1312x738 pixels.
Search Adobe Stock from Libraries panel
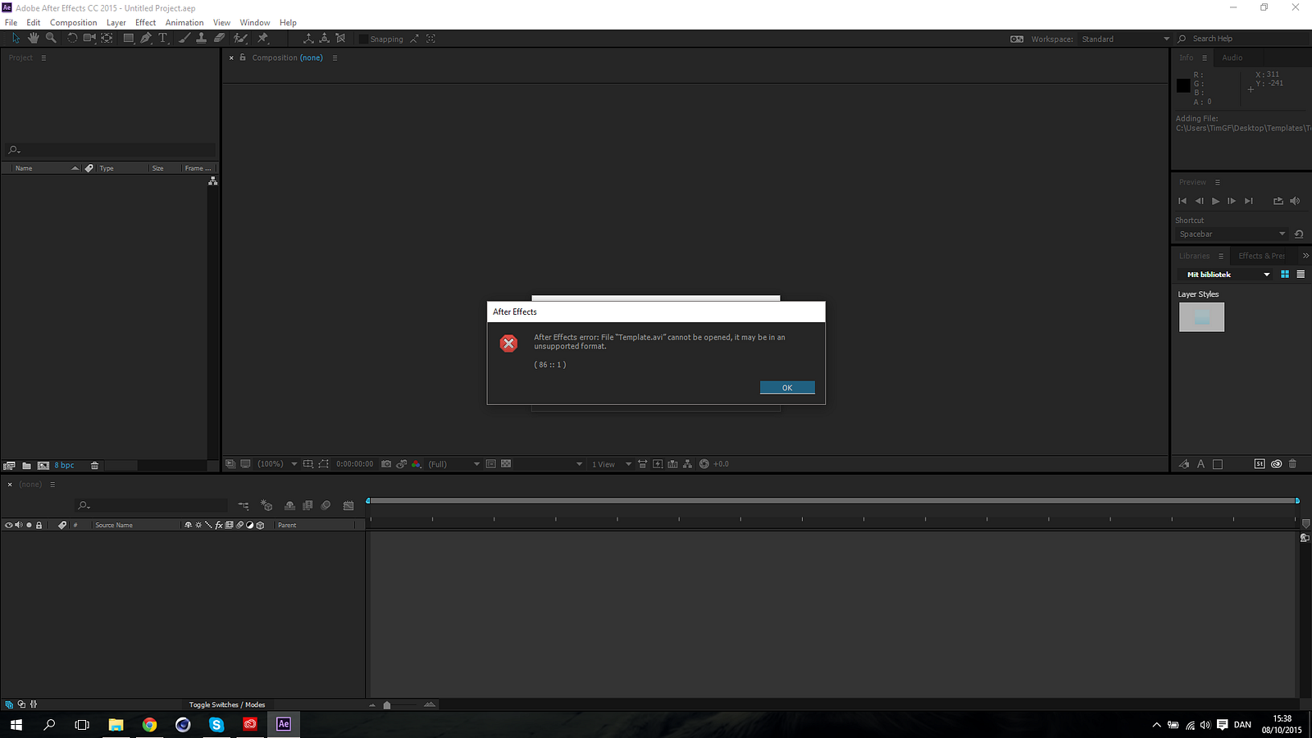(x=1260, y=464)
